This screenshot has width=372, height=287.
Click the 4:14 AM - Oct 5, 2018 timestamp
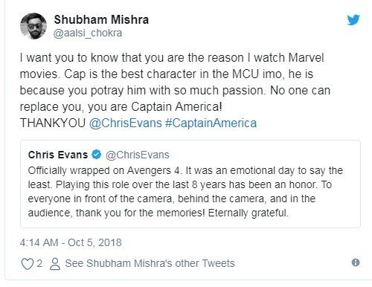coord(71,242)
